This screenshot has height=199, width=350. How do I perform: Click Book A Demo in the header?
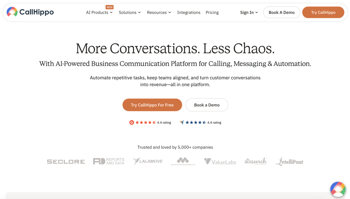[281, 13]
